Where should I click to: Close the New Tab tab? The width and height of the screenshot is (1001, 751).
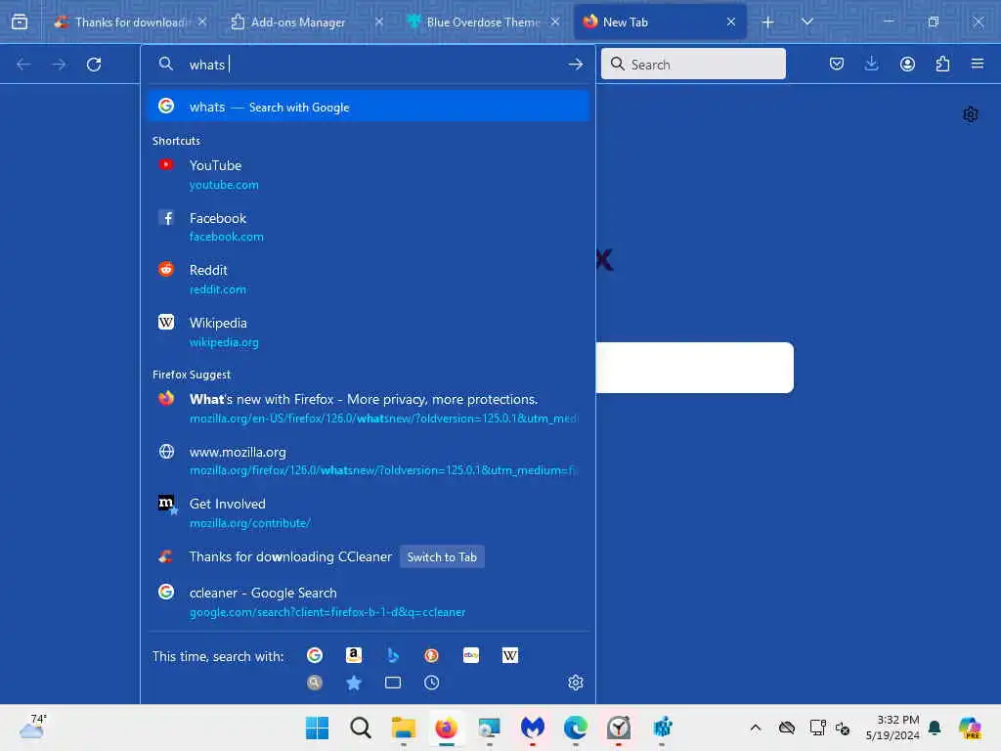tap(731, 22)
